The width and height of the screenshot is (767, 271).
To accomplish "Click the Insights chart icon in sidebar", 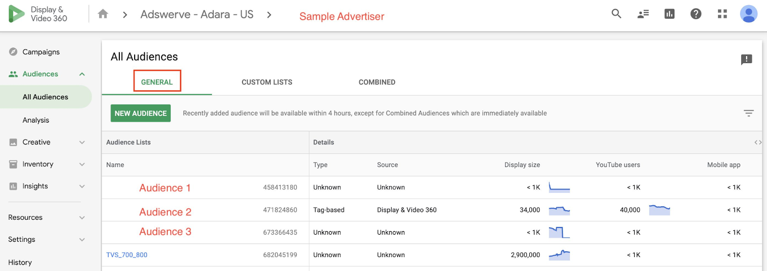I will (13, 186).
